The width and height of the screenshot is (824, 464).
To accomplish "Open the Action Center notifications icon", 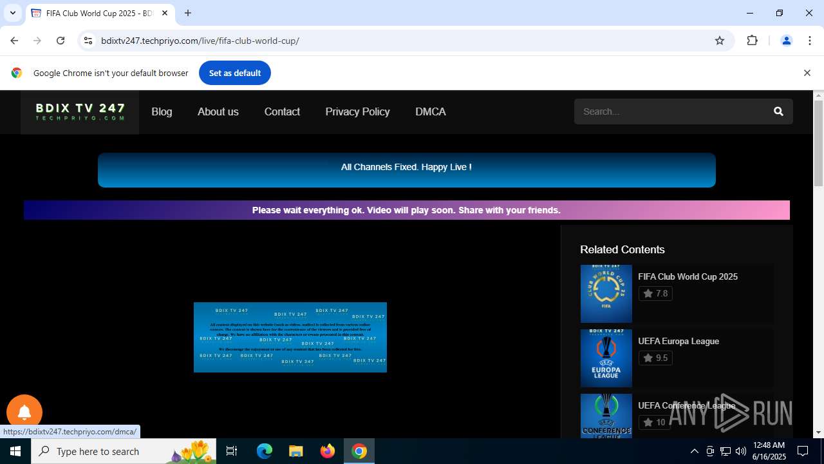I will [803, 451].
